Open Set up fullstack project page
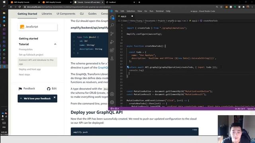The height and width of the screenshot is (143, 255). 31,55
